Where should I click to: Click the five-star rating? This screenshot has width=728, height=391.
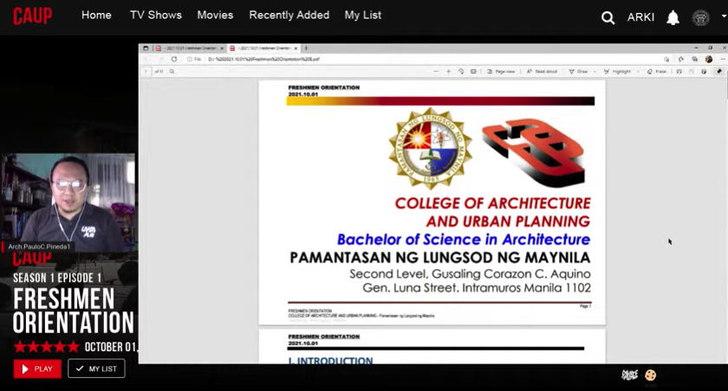(47, 347)
